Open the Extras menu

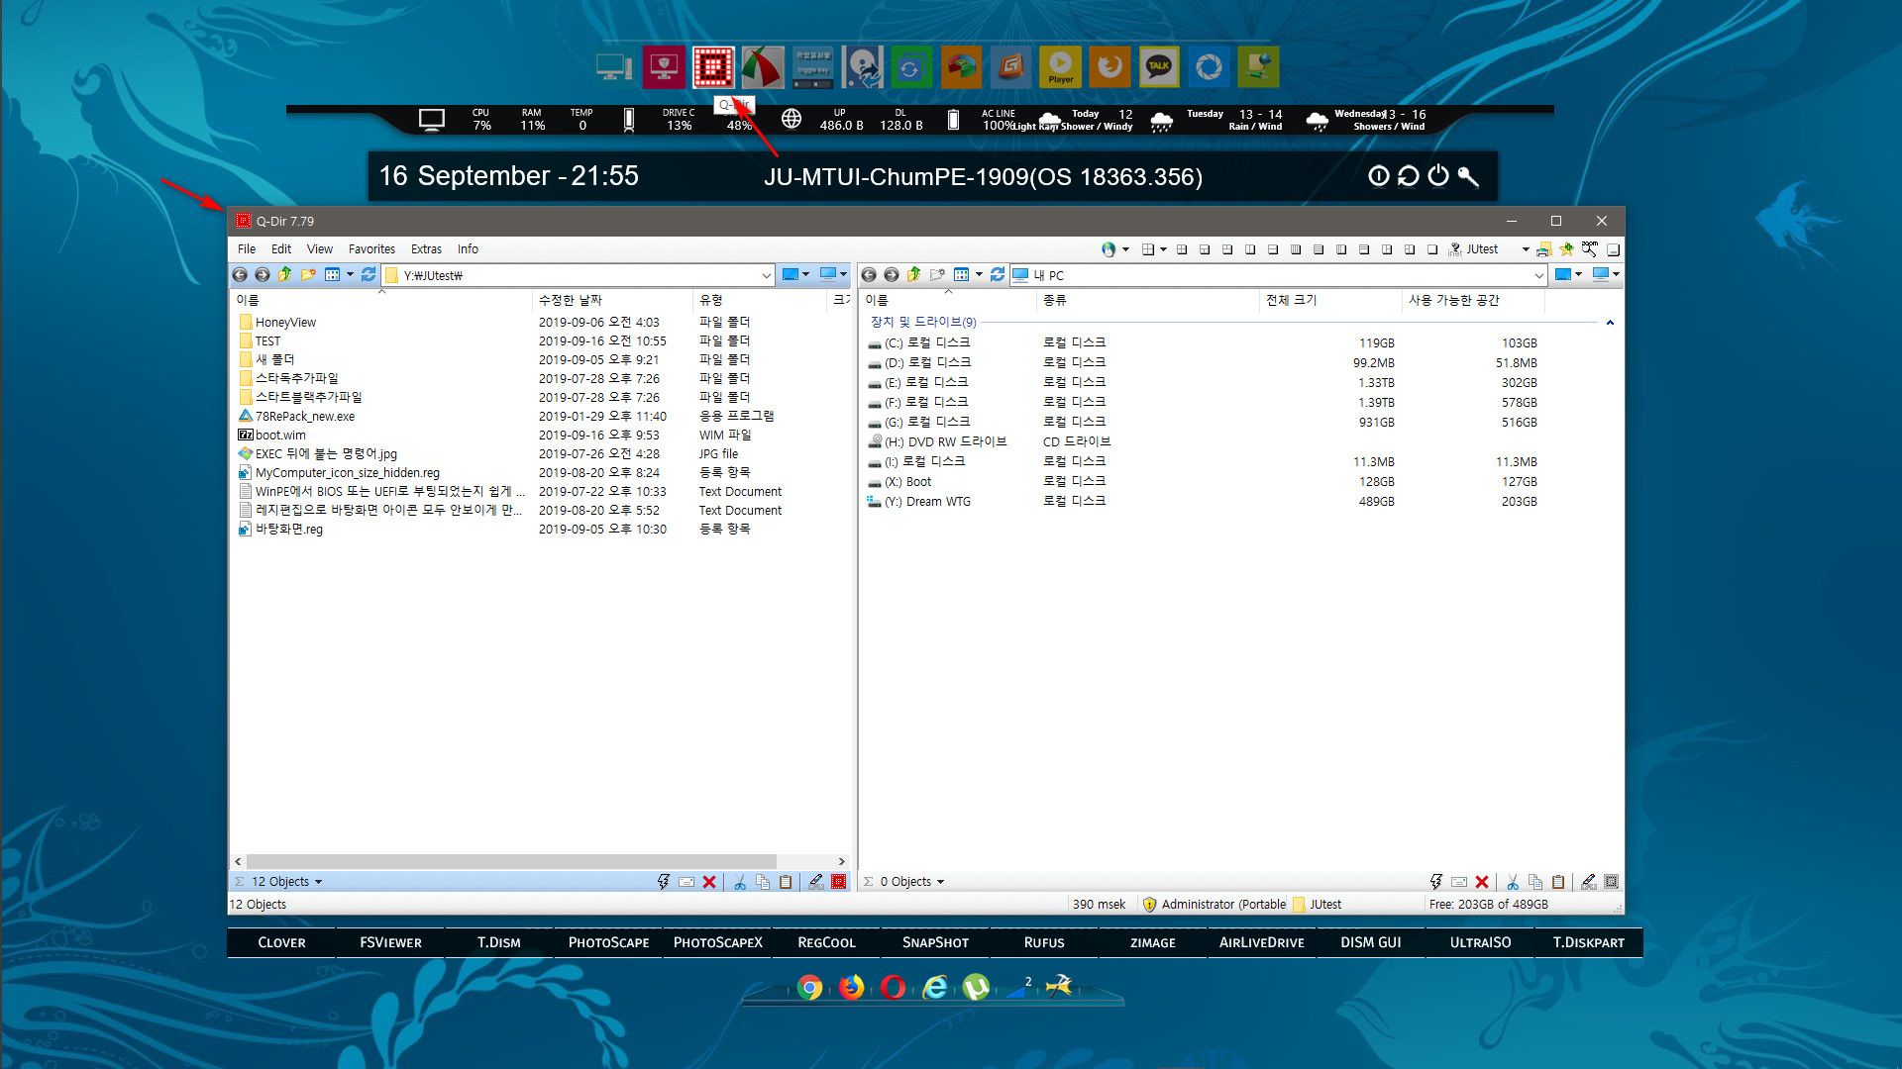(427, 249)
